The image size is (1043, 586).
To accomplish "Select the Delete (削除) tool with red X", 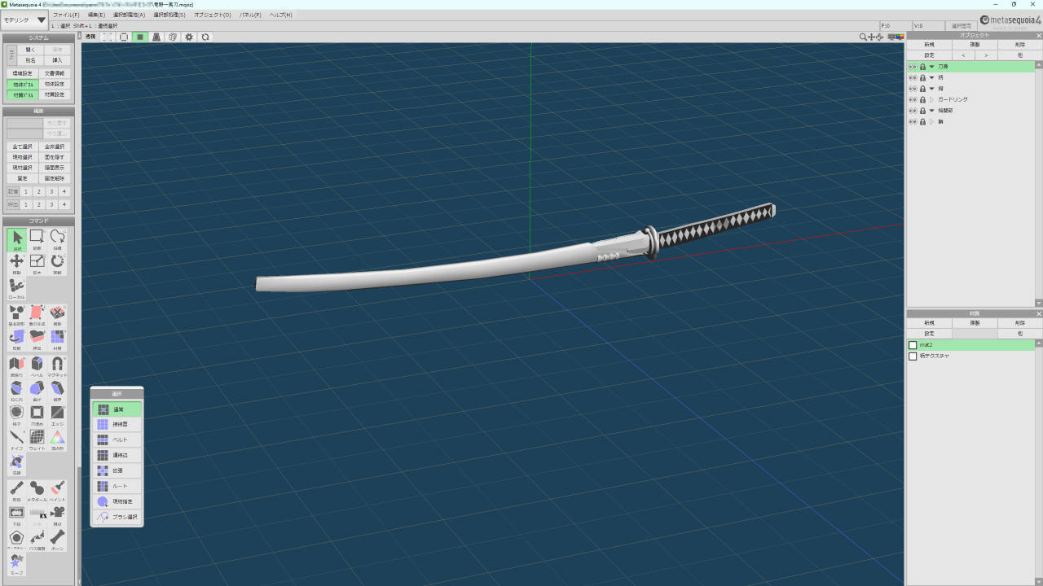I will click(x=57, y=315).
